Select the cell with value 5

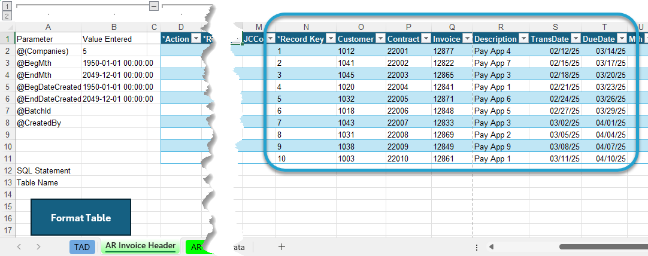[114, 51]
